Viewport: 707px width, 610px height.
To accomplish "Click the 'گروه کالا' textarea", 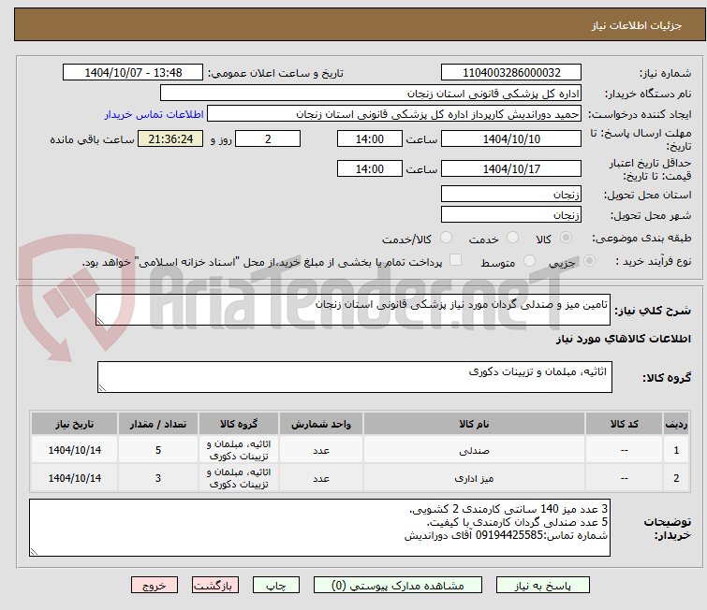I will [x=354, y=377].
